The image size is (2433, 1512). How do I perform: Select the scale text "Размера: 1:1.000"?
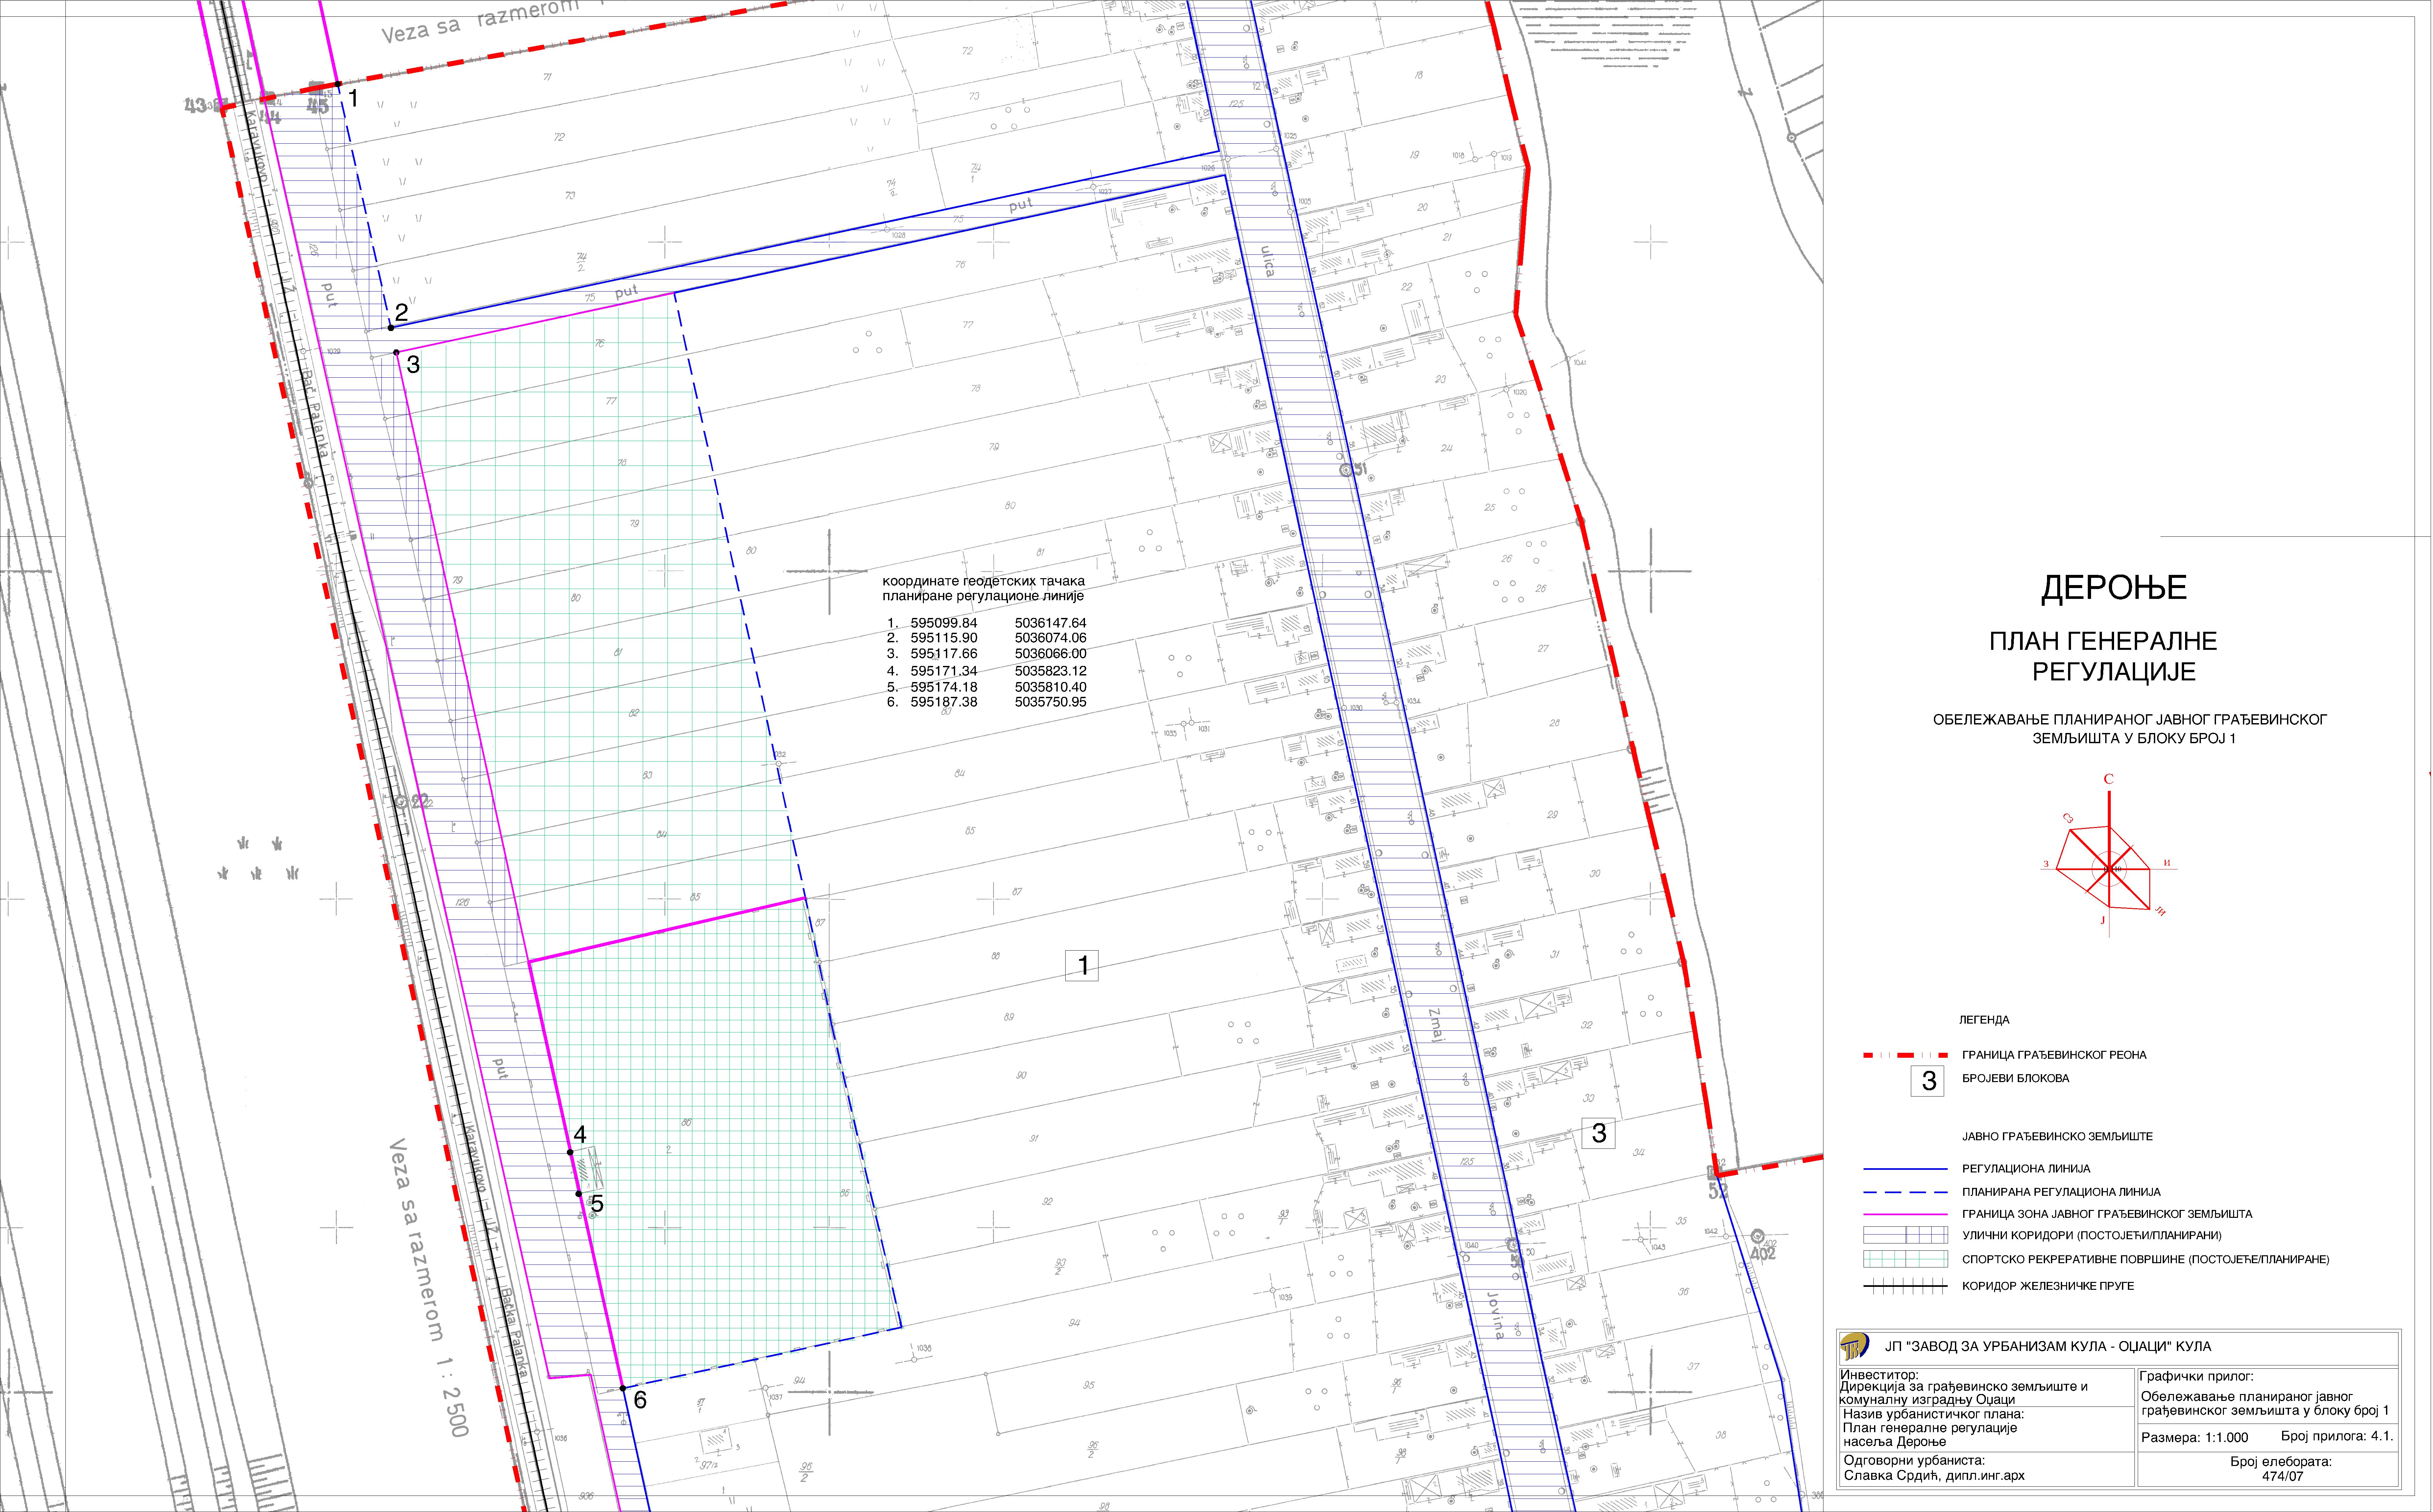2194,1438
